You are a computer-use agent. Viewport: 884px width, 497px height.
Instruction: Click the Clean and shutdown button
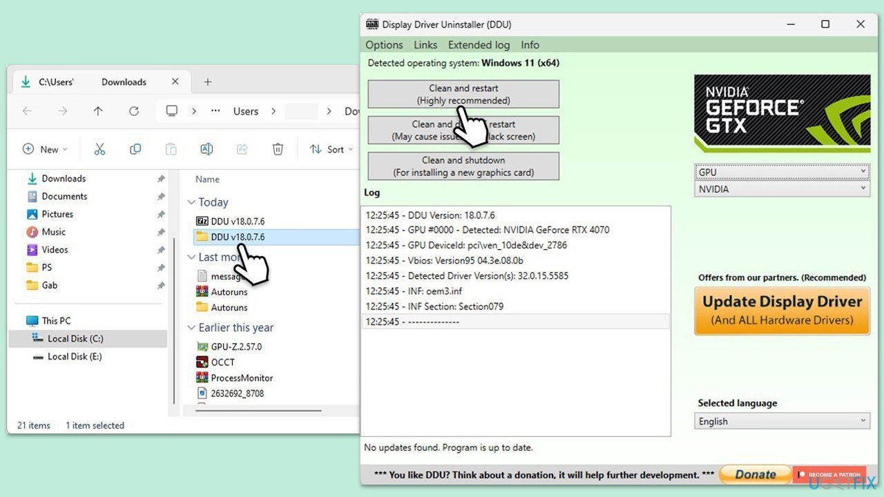463,166
